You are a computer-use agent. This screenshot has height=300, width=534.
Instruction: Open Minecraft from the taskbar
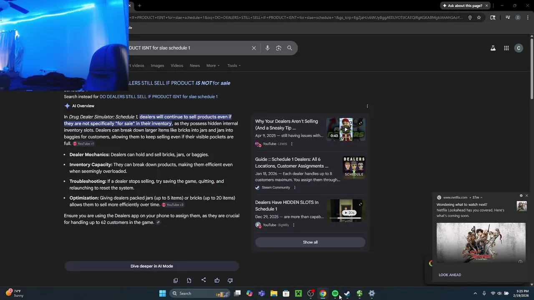click(298, 293)
